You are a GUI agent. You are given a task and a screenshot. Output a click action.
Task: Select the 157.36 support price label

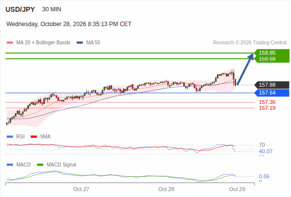[x=267, y=102]
